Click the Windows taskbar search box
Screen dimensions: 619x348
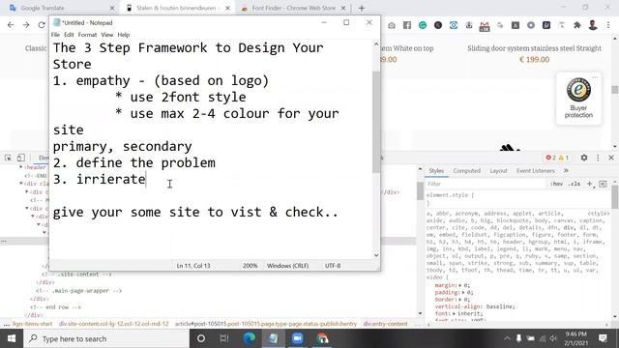(106, 338)
